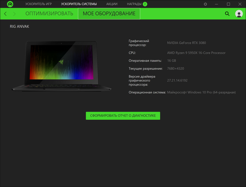Click the 7680×4320 resolution value
The image size is (246, 187).
[x=176, y=69]
